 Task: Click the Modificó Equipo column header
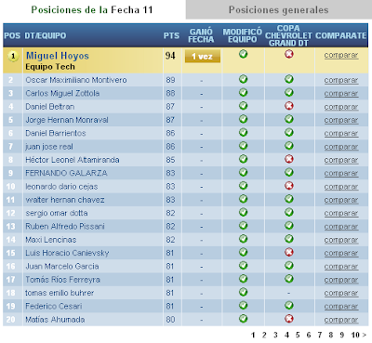pos(243,35)
